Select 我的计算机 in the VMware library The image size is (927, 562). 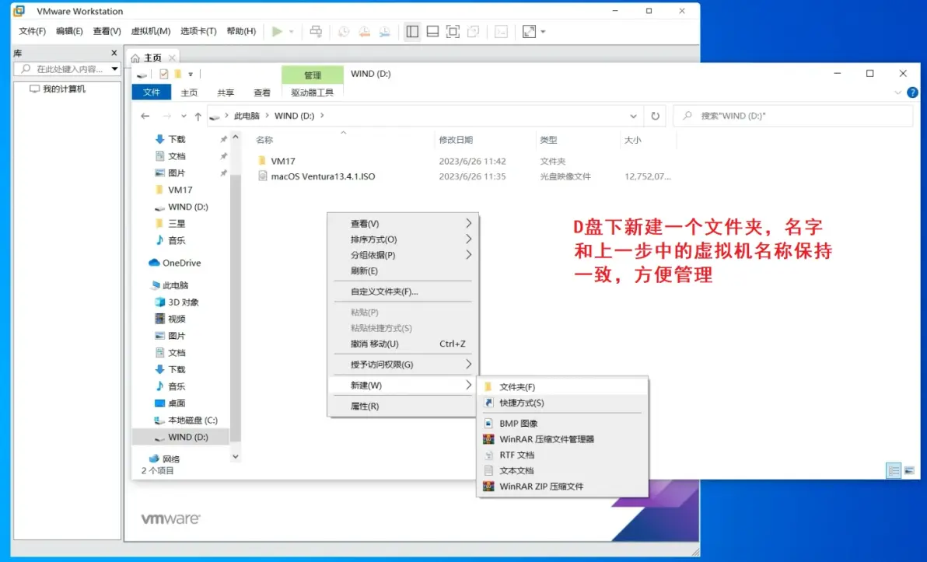tap(58, 89)
